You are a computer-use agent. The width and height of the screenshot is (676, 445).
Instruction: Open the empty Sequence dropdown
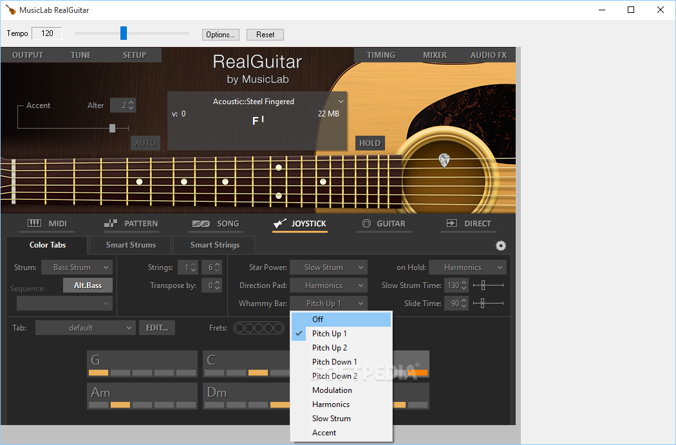(x=64, y=304)
